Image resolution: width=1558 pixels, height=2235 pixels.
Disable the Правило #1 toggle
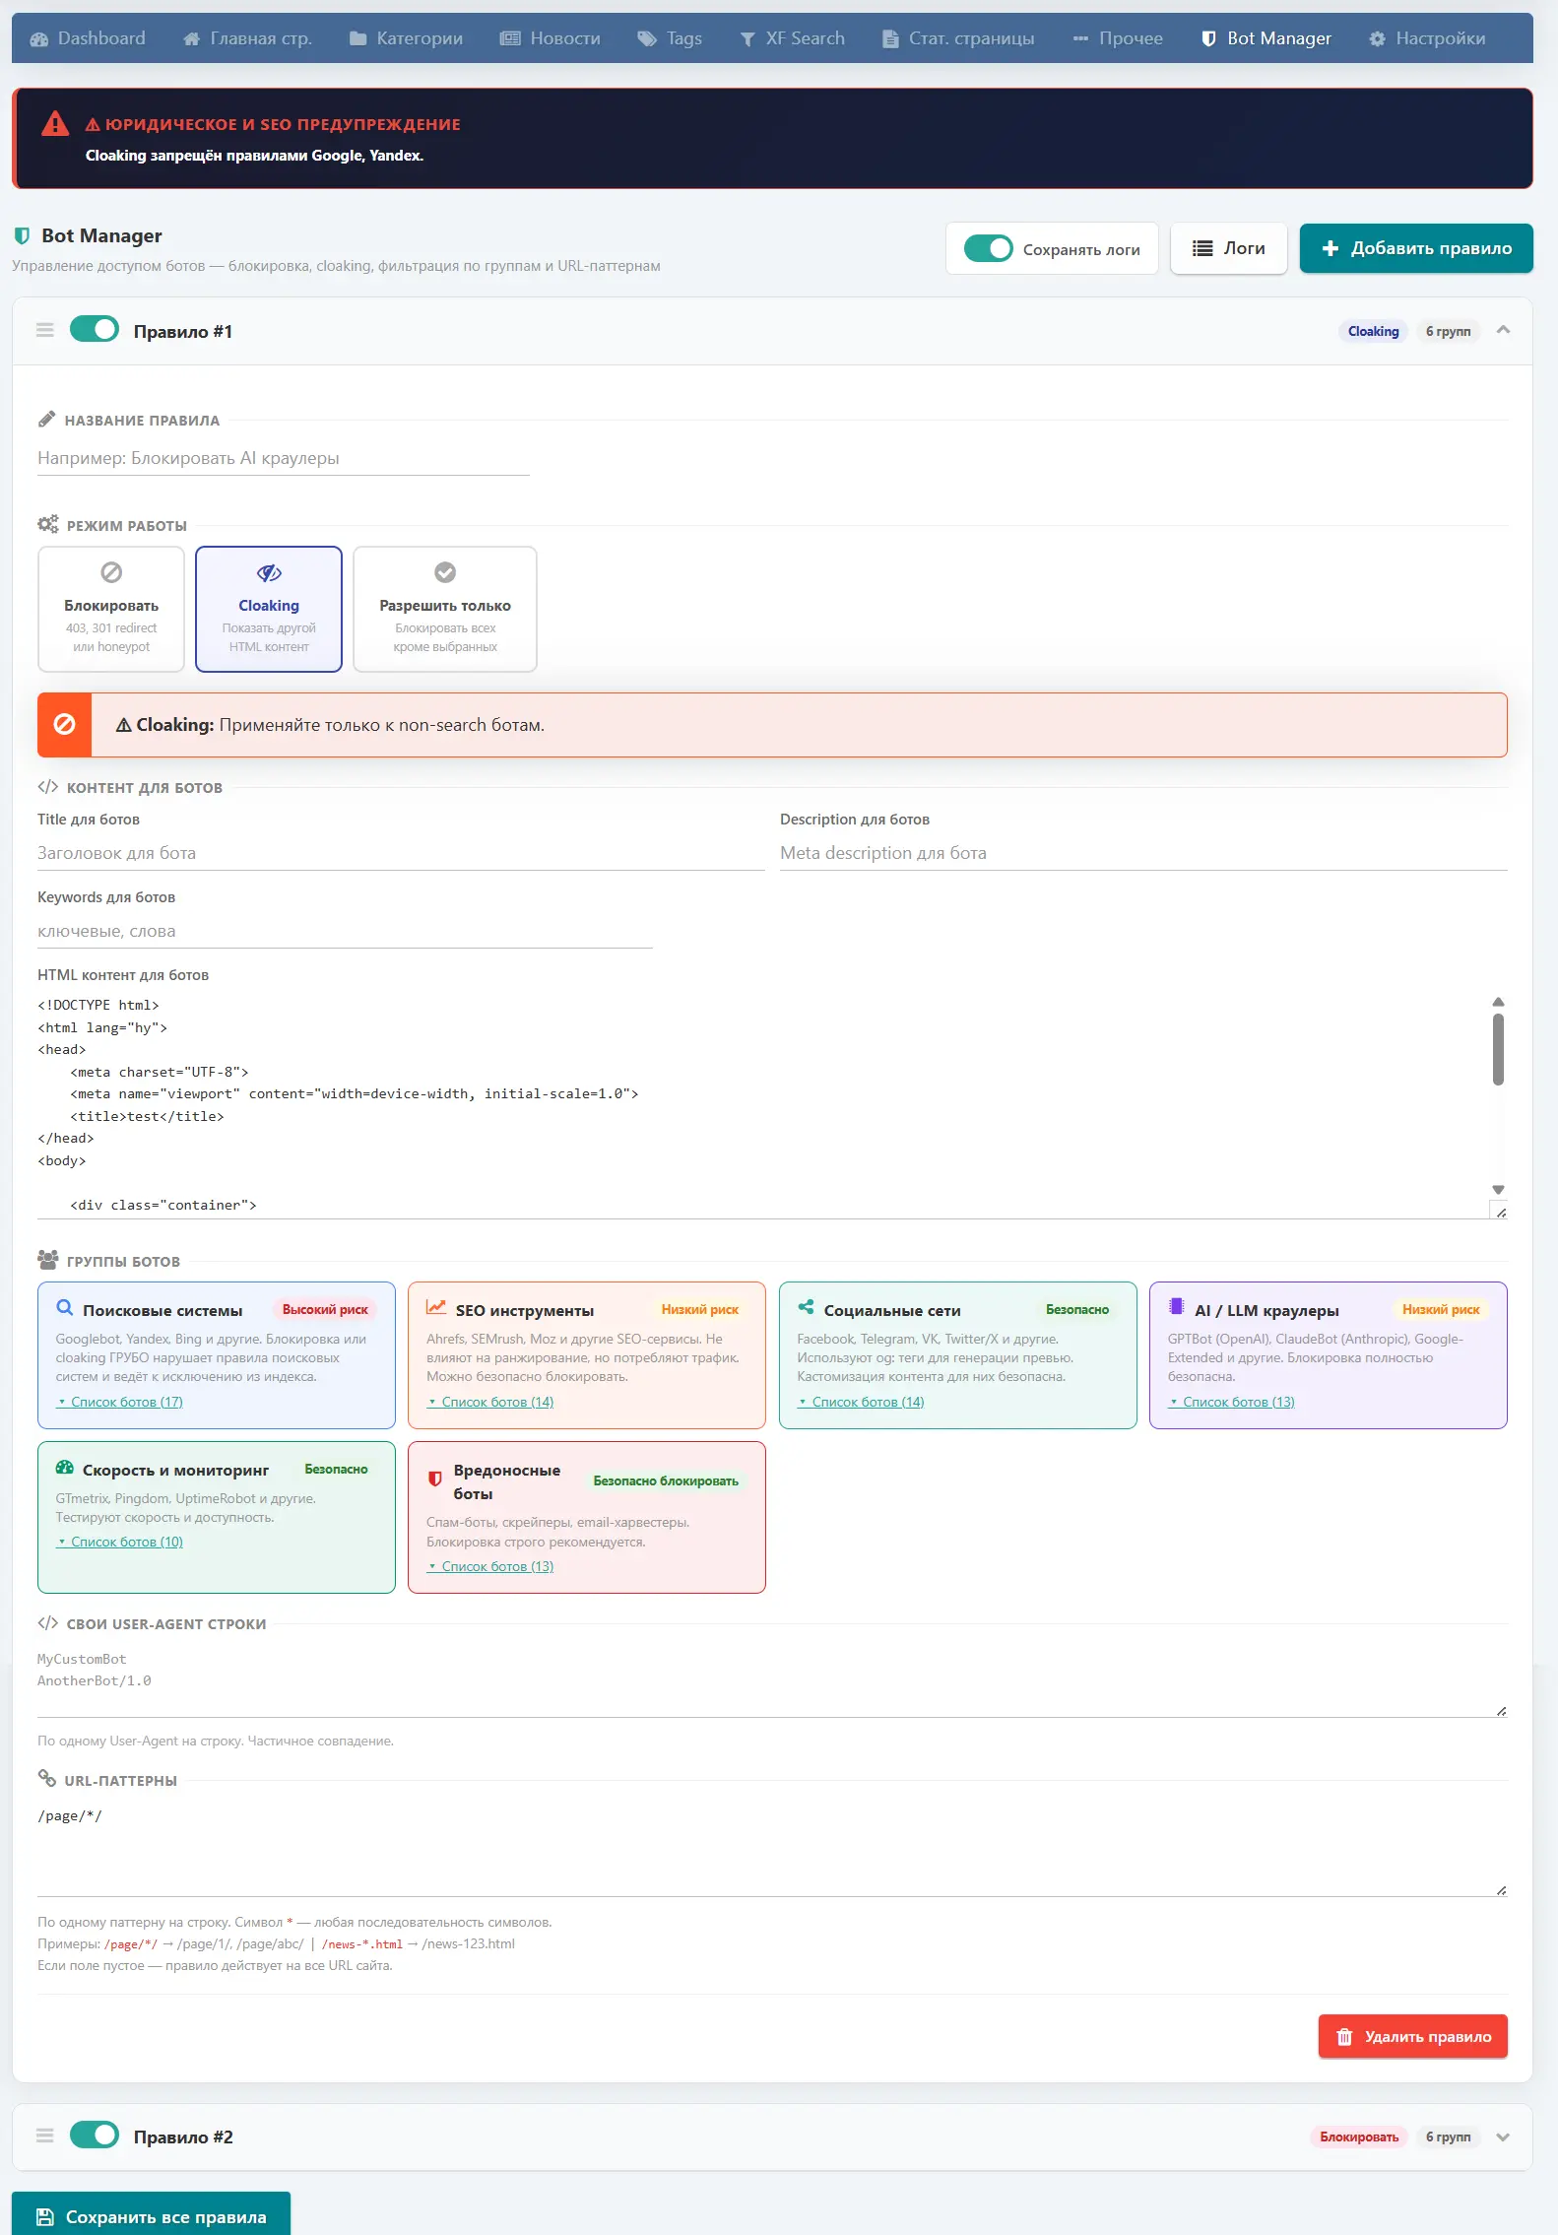click(x=95, y=330)
